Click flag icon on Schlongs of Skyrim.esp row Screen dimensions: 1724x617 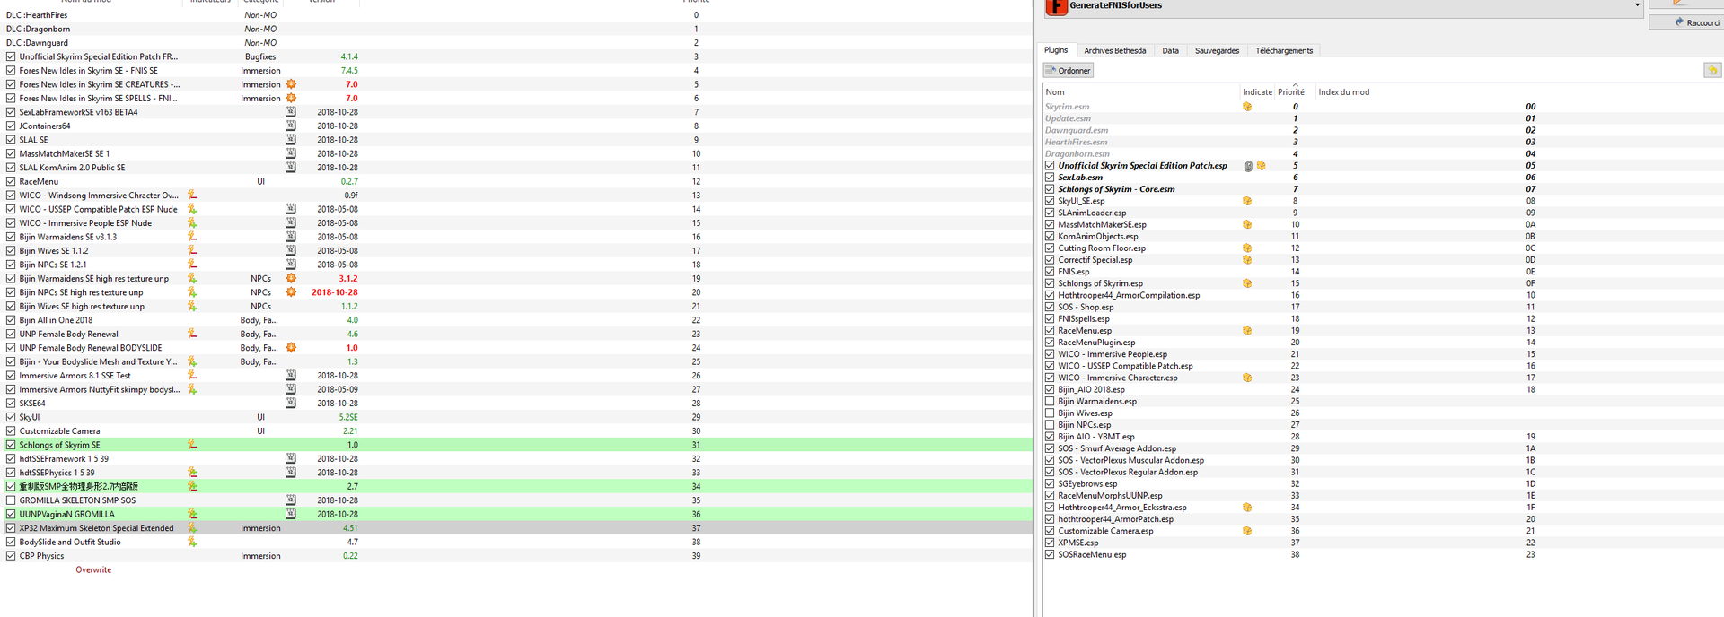tap(1247, 283)
